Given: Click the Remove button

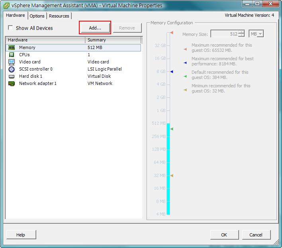Looking at the screenshot, I should (x=127, y=28).
